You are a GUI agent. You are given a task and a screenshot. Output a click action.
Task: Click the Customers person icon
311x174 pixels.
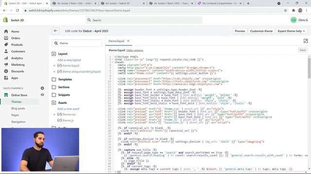tap(6, 51)
